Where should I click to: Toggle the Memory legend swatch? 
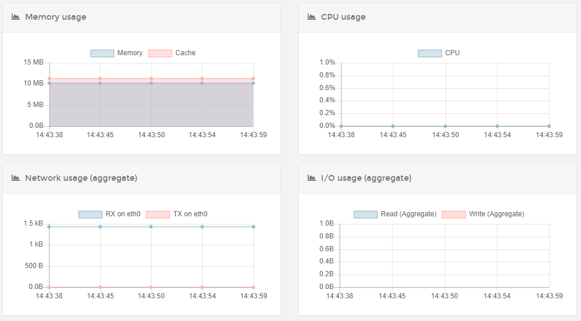pos(102,53)
